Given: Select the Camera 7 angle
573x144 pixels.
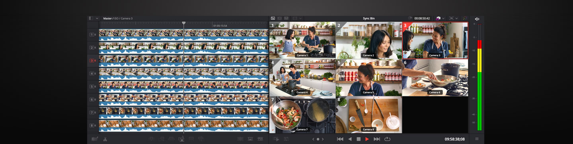Looking at the screenshot, I should click(x=302, y=115).
